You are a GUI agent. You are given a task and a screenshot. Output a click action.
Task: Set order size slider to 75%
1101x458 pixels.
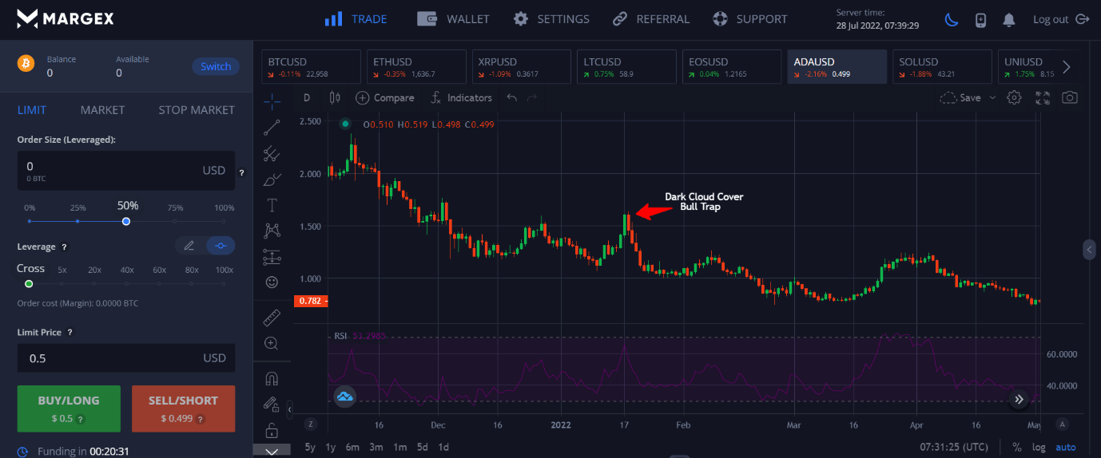coord(175,221)
